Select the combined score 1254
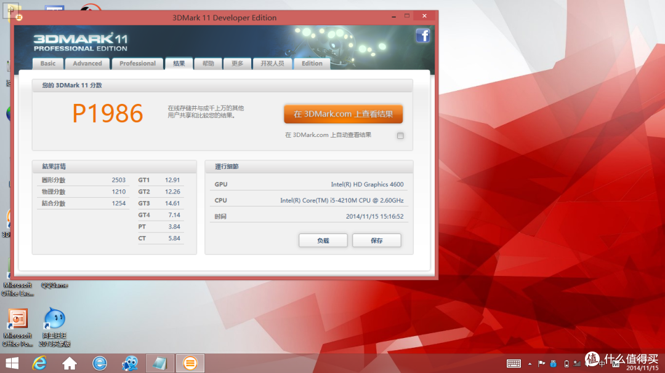665x373 pixels. coord(119,203)
